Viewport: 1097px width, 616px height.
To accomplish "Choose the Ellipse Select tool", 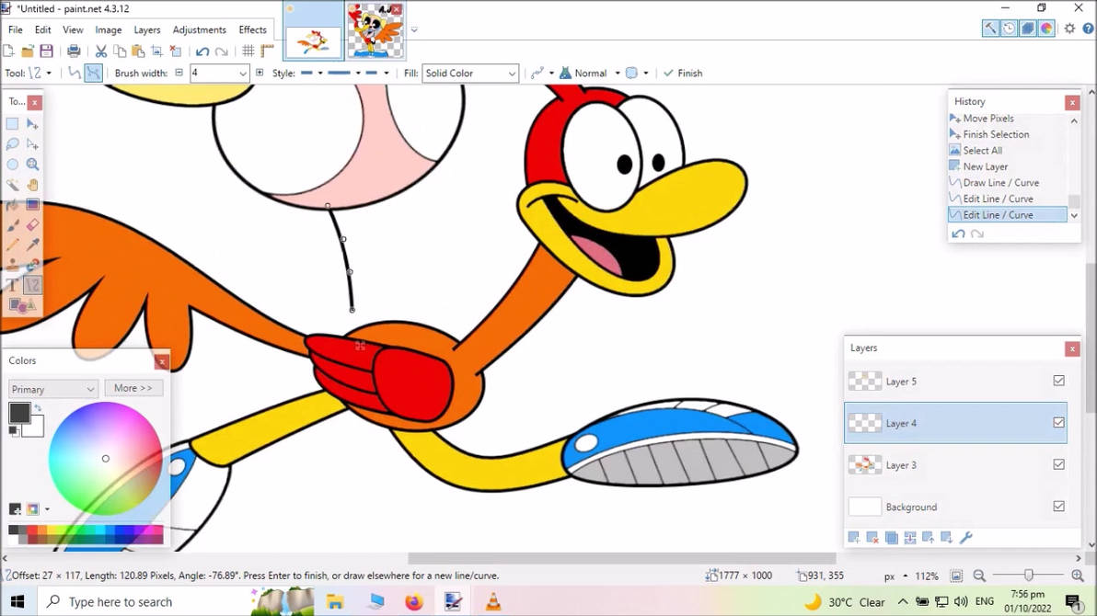I will [x=13, y=165].
